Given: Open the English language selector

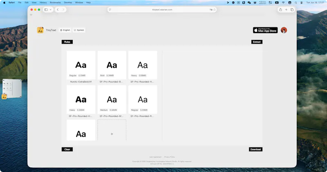Looking at the screenshot, I should click(x=65, y=30).
